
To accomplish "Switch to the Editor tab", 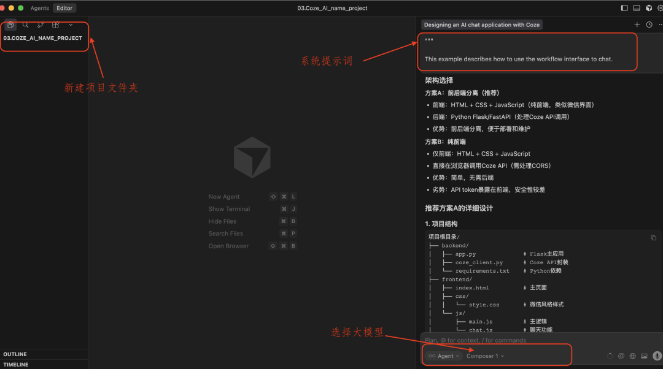I will click(x=64, y=8).
